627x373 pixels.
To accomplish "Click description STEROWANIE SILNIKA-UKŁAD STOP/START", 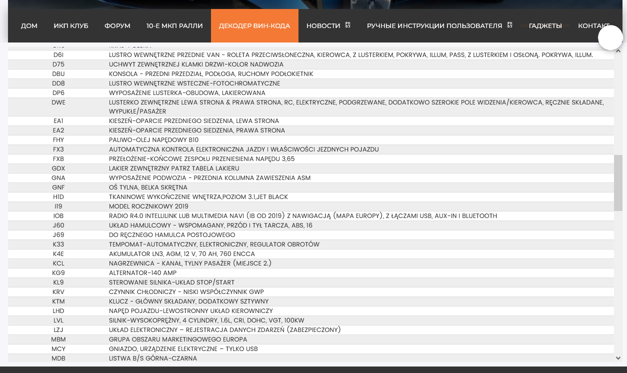I will pyautogui.click(x=171, y=282).
